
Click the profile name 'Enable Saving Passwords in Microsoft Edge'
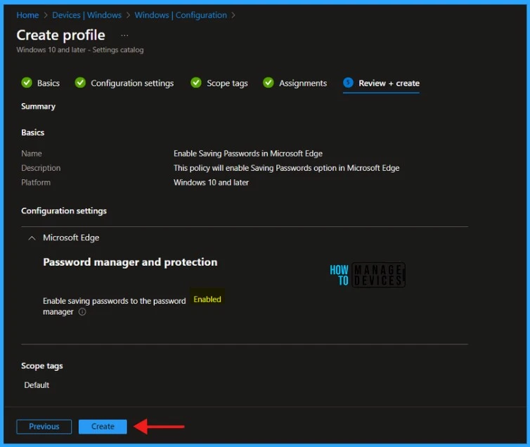248,154
